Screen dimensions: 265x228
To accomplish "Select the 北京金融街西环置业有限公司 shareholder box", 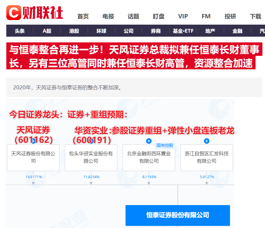I will (x=149, y=158).
